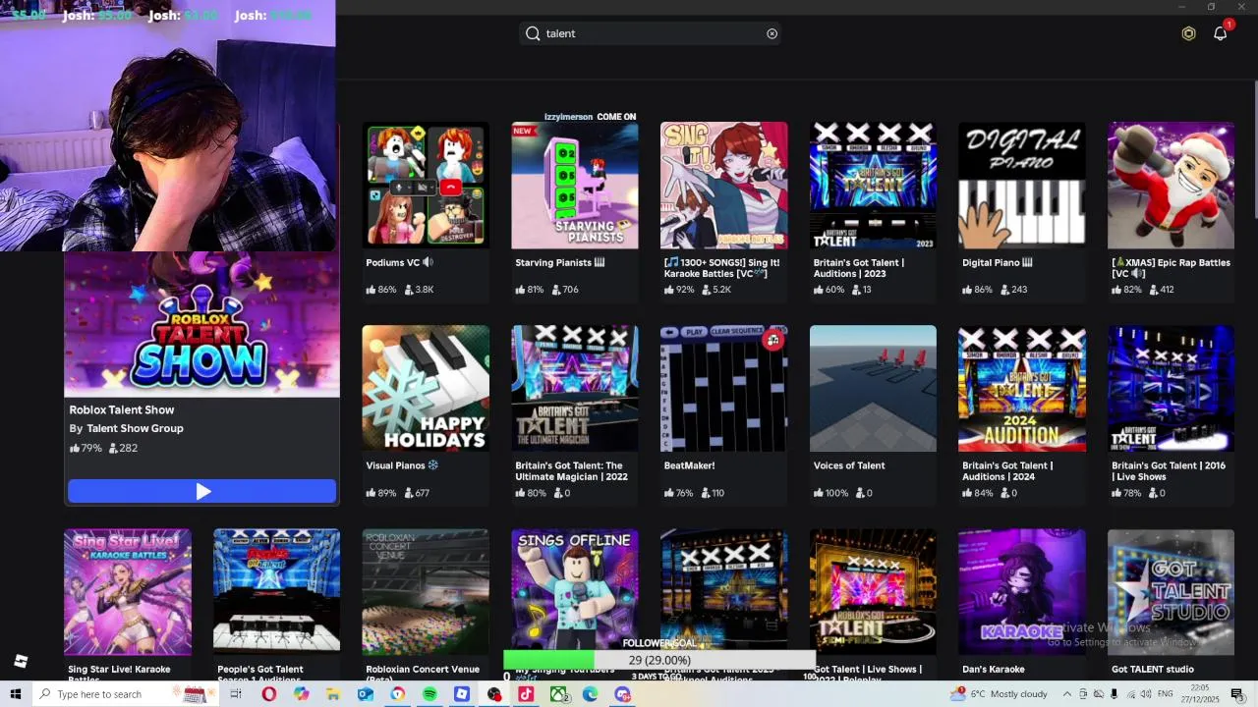Open the taskbar clock and date
This screenshot has height=707, width=1258.
click(x=1202, y=694)
